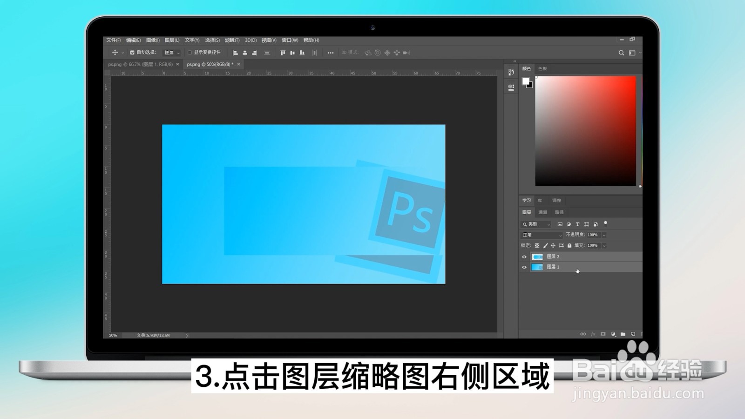Image resolution: width=745 pixels, height=419 pixels.
Task: Filter layers by pixel layers icon
Action: [560, 224]
